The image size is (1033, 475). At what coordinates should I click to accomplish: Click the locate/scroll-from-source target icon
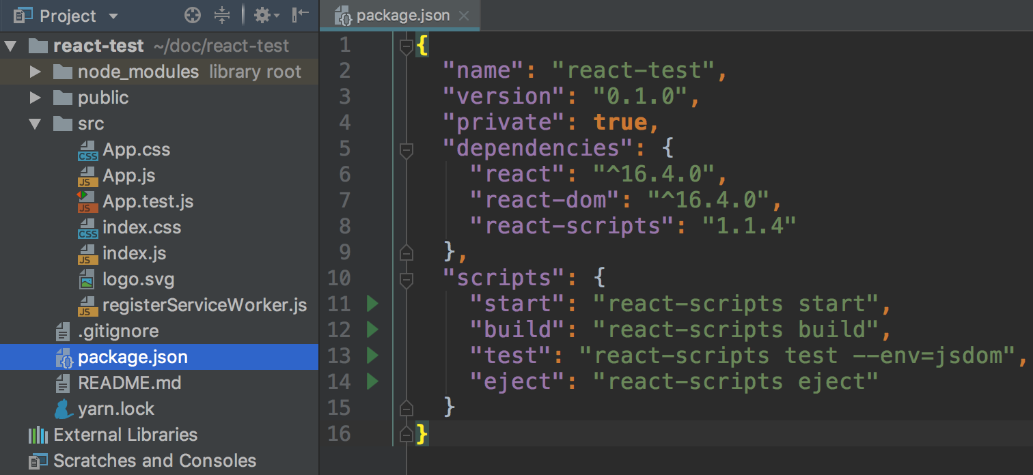193,15
